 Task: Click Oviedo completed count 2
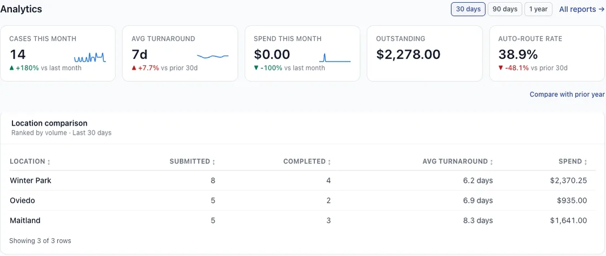[x=328, y=201]
